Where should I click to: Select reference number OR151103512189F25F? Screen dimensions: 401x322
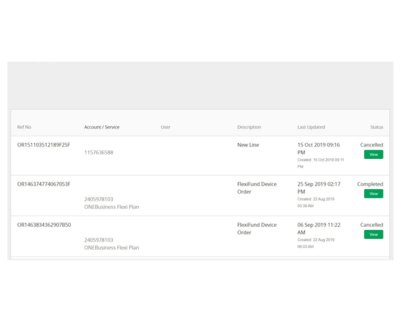pos(44,145)
